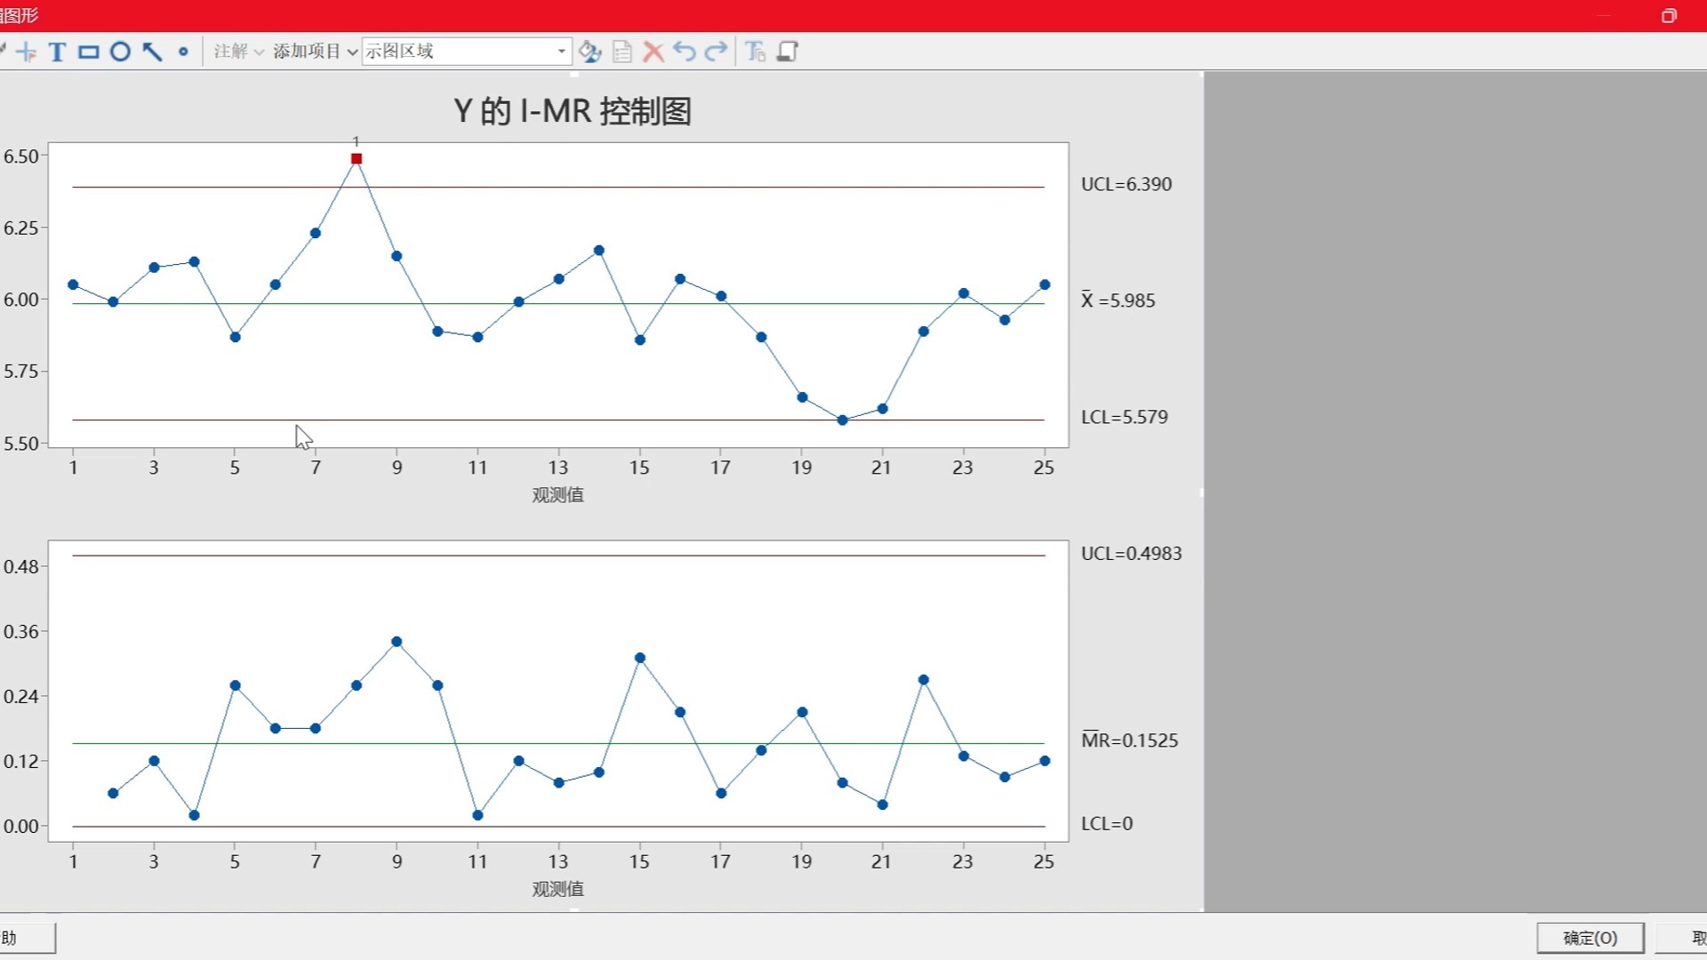Viewport: 1707px width, 960px height.
Task: Click the red X delete icon
Action: (653, 52)
